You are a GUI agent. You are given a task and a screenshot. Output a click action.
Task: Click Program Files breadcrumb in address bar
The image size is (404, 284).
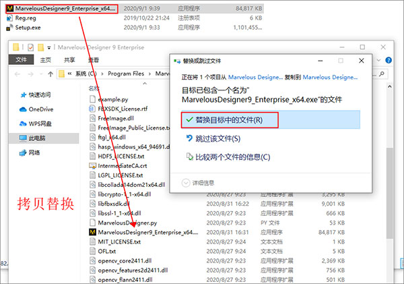pos(126,74)
